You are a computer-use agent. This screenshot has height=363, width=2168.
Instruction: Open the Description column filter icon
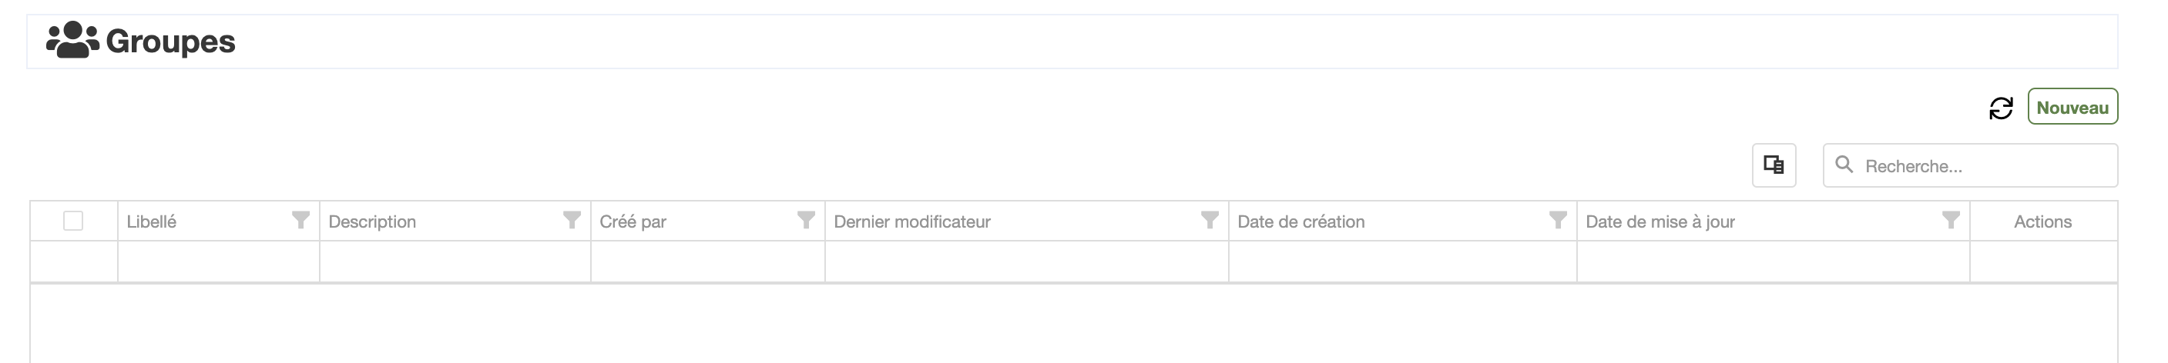pyautogui.click(x=572, y=220)
